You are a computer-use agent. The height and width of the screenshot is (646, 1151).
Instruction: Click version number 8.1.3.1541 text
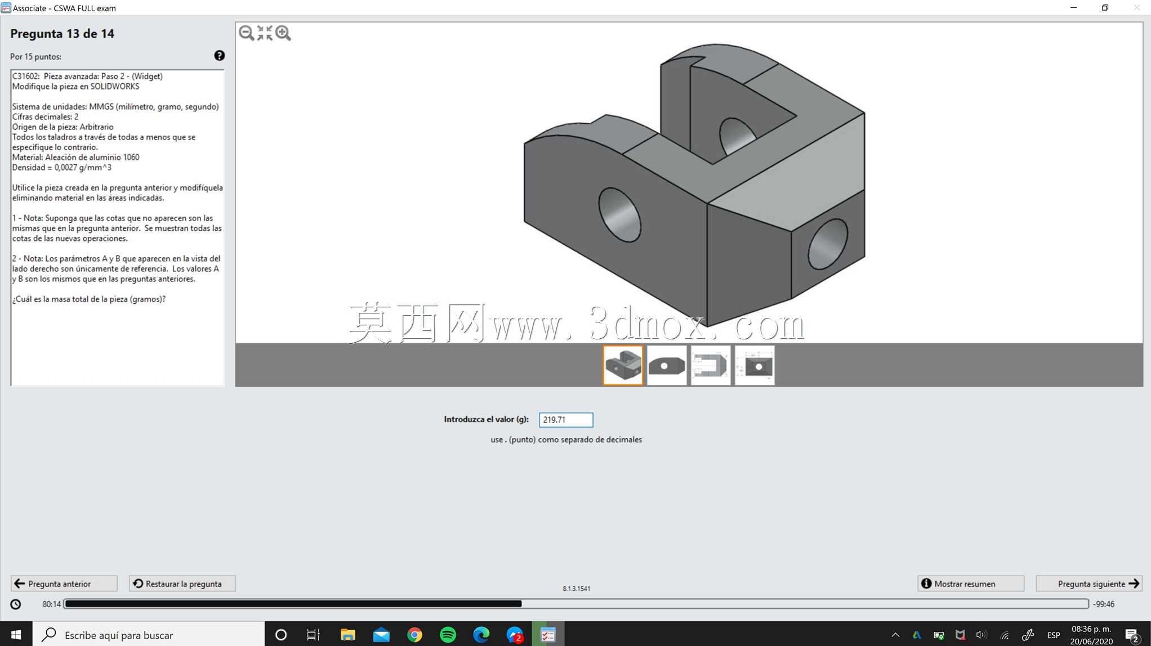pos(577,589)
